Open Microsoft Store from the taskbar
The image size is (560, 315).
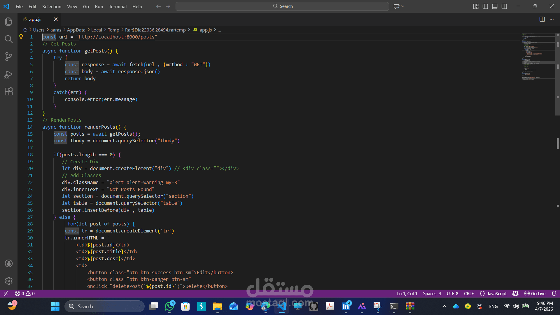[x=185, y=306]
